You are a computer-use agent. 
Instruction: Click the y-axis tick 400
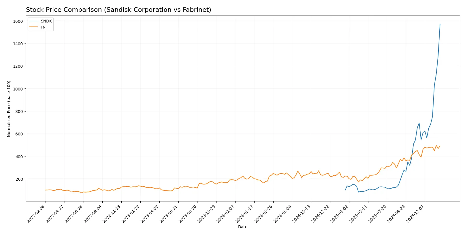(x=19, y=156)
